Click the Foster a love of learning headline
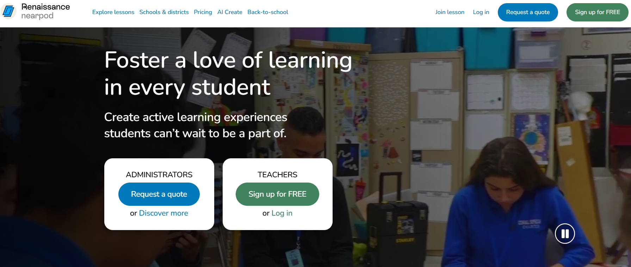Screen dimensions: 631x267 [228, 74]
